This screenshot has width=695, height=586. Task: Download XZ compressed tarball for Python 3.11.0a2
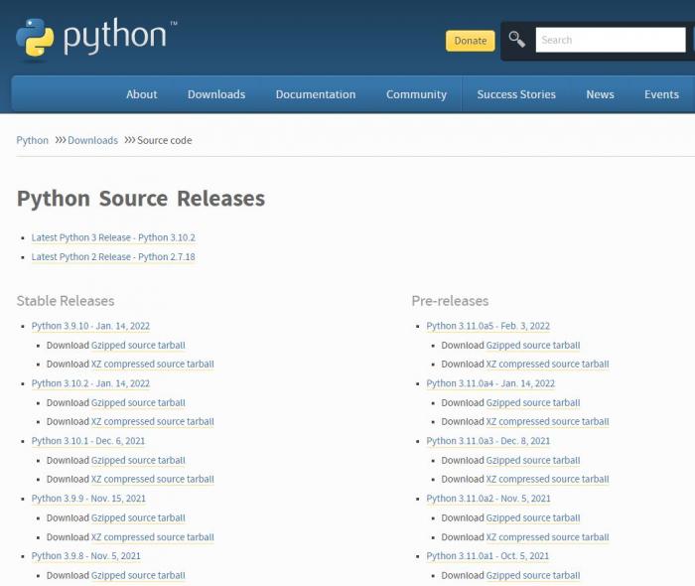pyautogui.click(x=547, y=537)
